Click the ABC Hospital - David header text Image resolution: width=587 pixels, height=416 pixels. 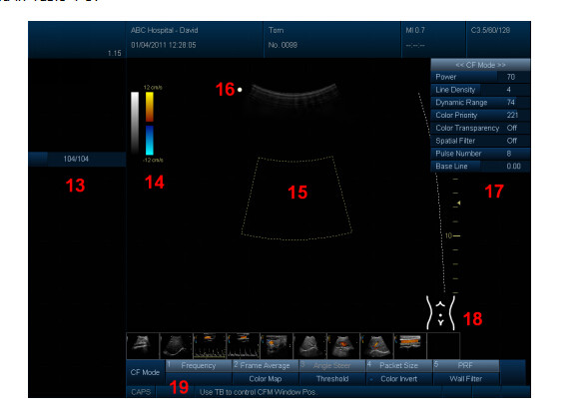pos(165,30)
